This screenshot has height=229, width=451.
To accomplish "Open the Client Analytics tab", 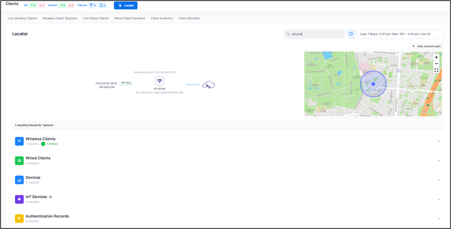I will (x=162, y=18).
